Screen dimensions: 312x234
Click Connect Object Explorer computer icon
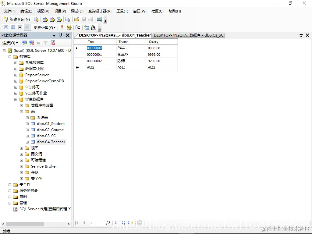(x=24, y=43)
